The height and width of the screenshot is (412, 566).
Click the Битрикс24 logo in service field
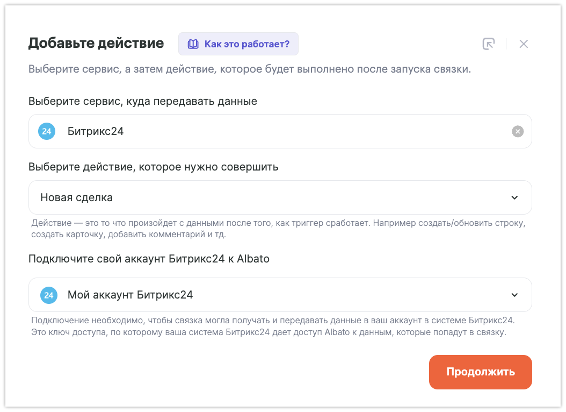[47, 131]
